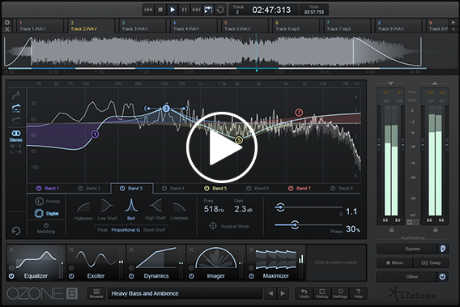Select the Track 4.WAV tab

coord(194,26)
